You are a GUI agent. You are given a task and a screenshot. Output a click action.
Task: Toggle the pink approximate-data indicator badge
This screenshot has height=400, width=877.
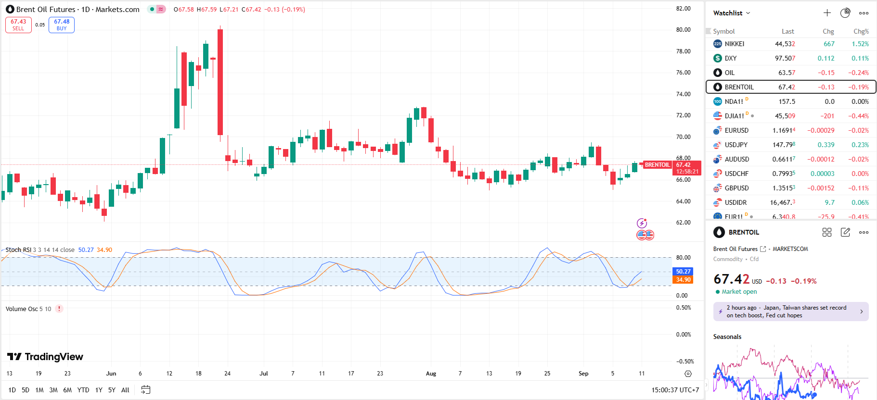tap(161, 9)
